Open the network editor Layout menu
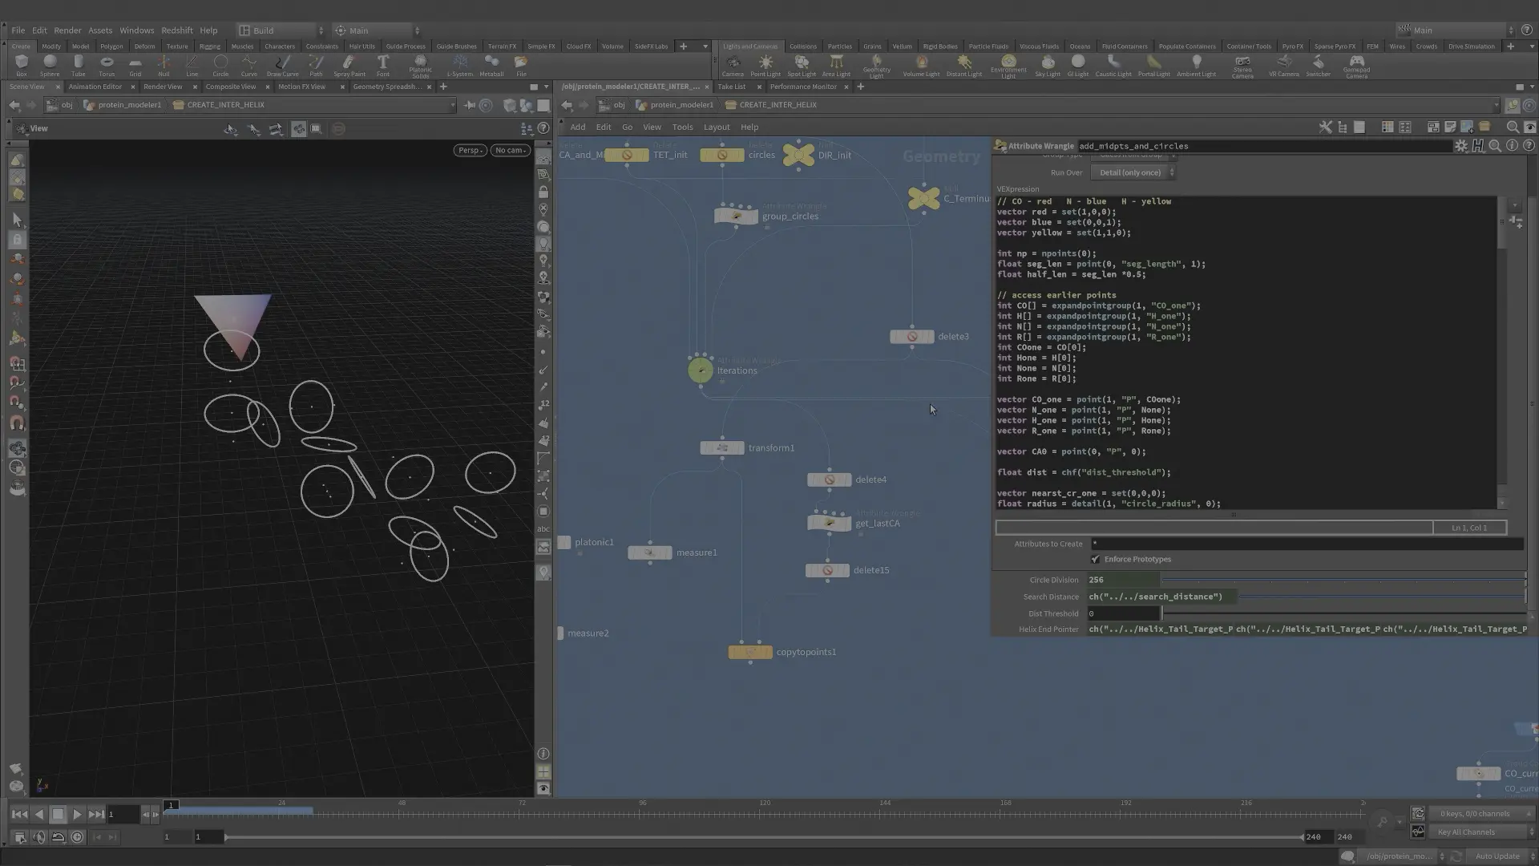Viewport: 1539px width, 866px height. click(717, 127)
